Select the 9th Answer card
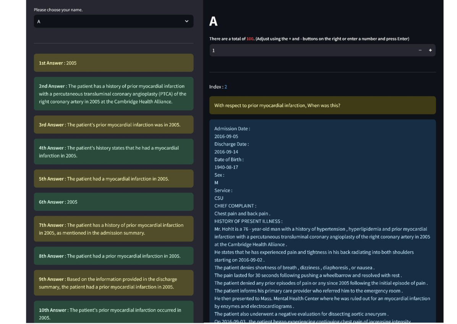 point(113,283)
